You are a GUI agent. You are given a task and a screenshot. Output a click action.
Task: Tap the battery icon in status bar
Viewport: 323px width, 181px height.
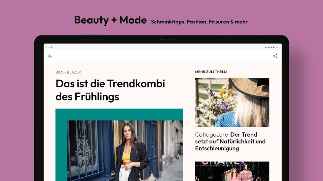pyautogui.click(x=273, y=47)
